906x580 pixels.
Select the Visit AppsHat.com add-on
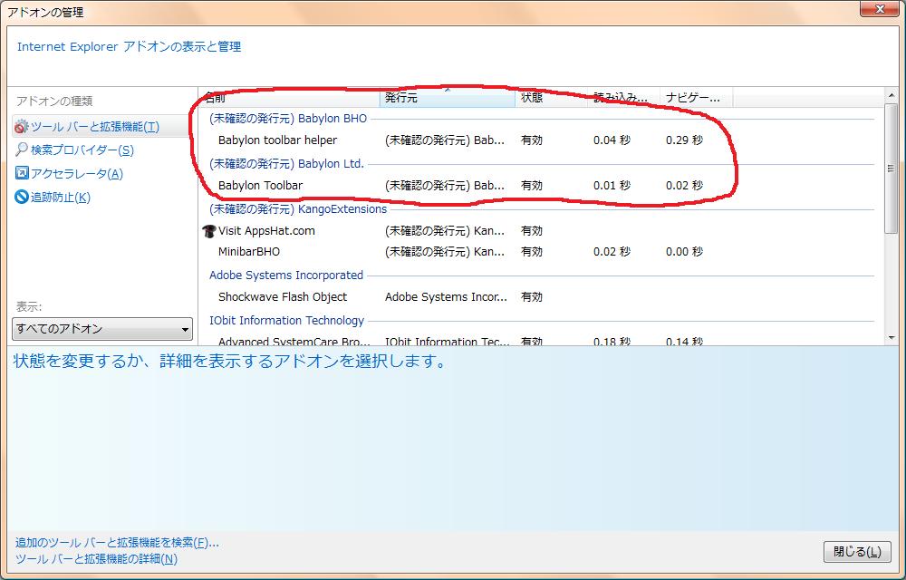pyautogui.click(x=540, y=231)
